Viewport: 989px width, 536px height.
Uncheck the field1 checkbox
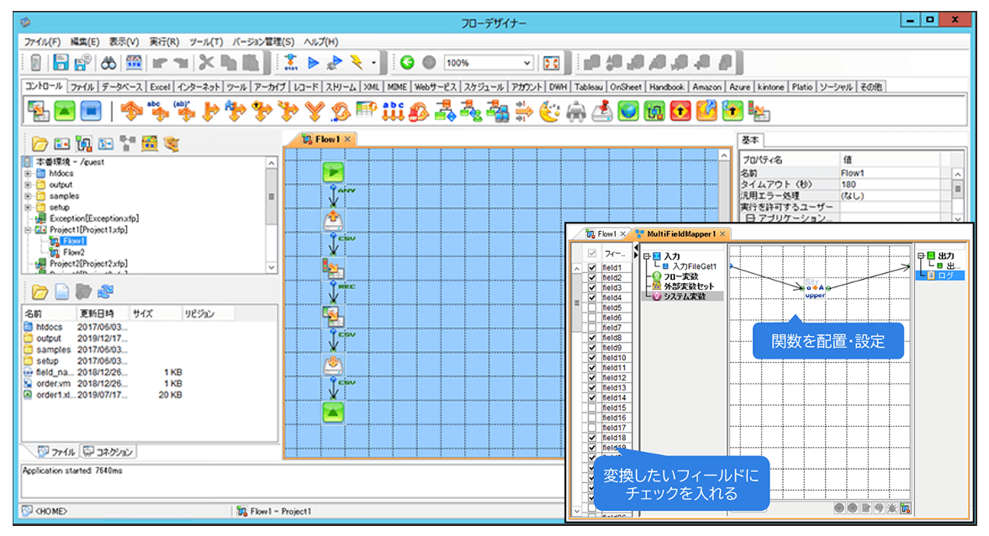tap(593, 268)
